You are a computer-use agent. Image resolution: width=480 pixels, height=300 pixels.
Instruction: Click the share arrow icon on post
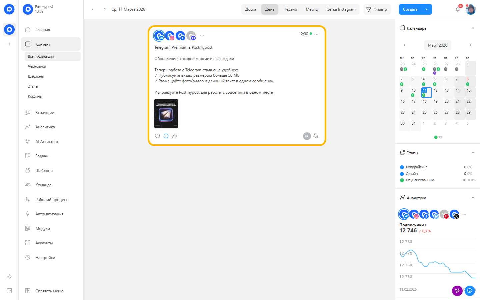tap(174, 136)
